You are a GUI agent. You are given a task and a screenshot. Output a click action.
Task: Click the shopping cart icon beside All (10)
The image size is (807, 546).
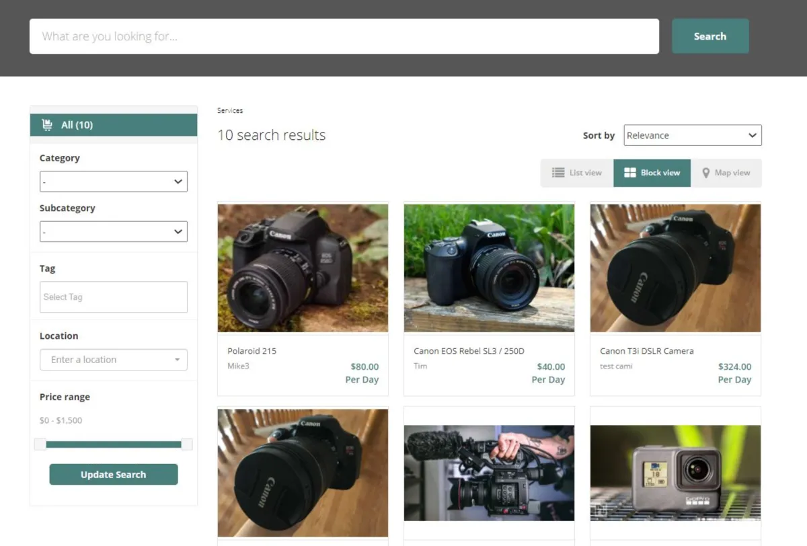tap(47, 125)
